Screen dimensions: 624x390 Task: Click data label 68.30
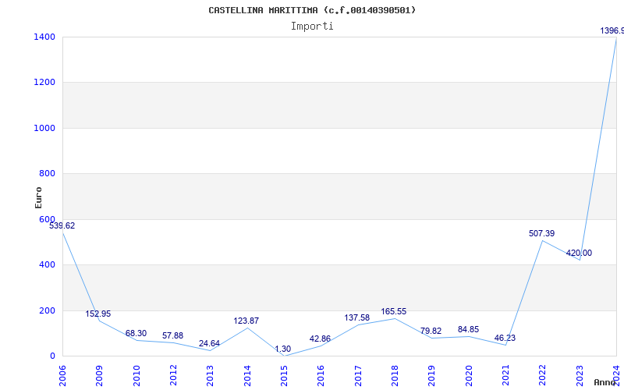tap(136, 334)
